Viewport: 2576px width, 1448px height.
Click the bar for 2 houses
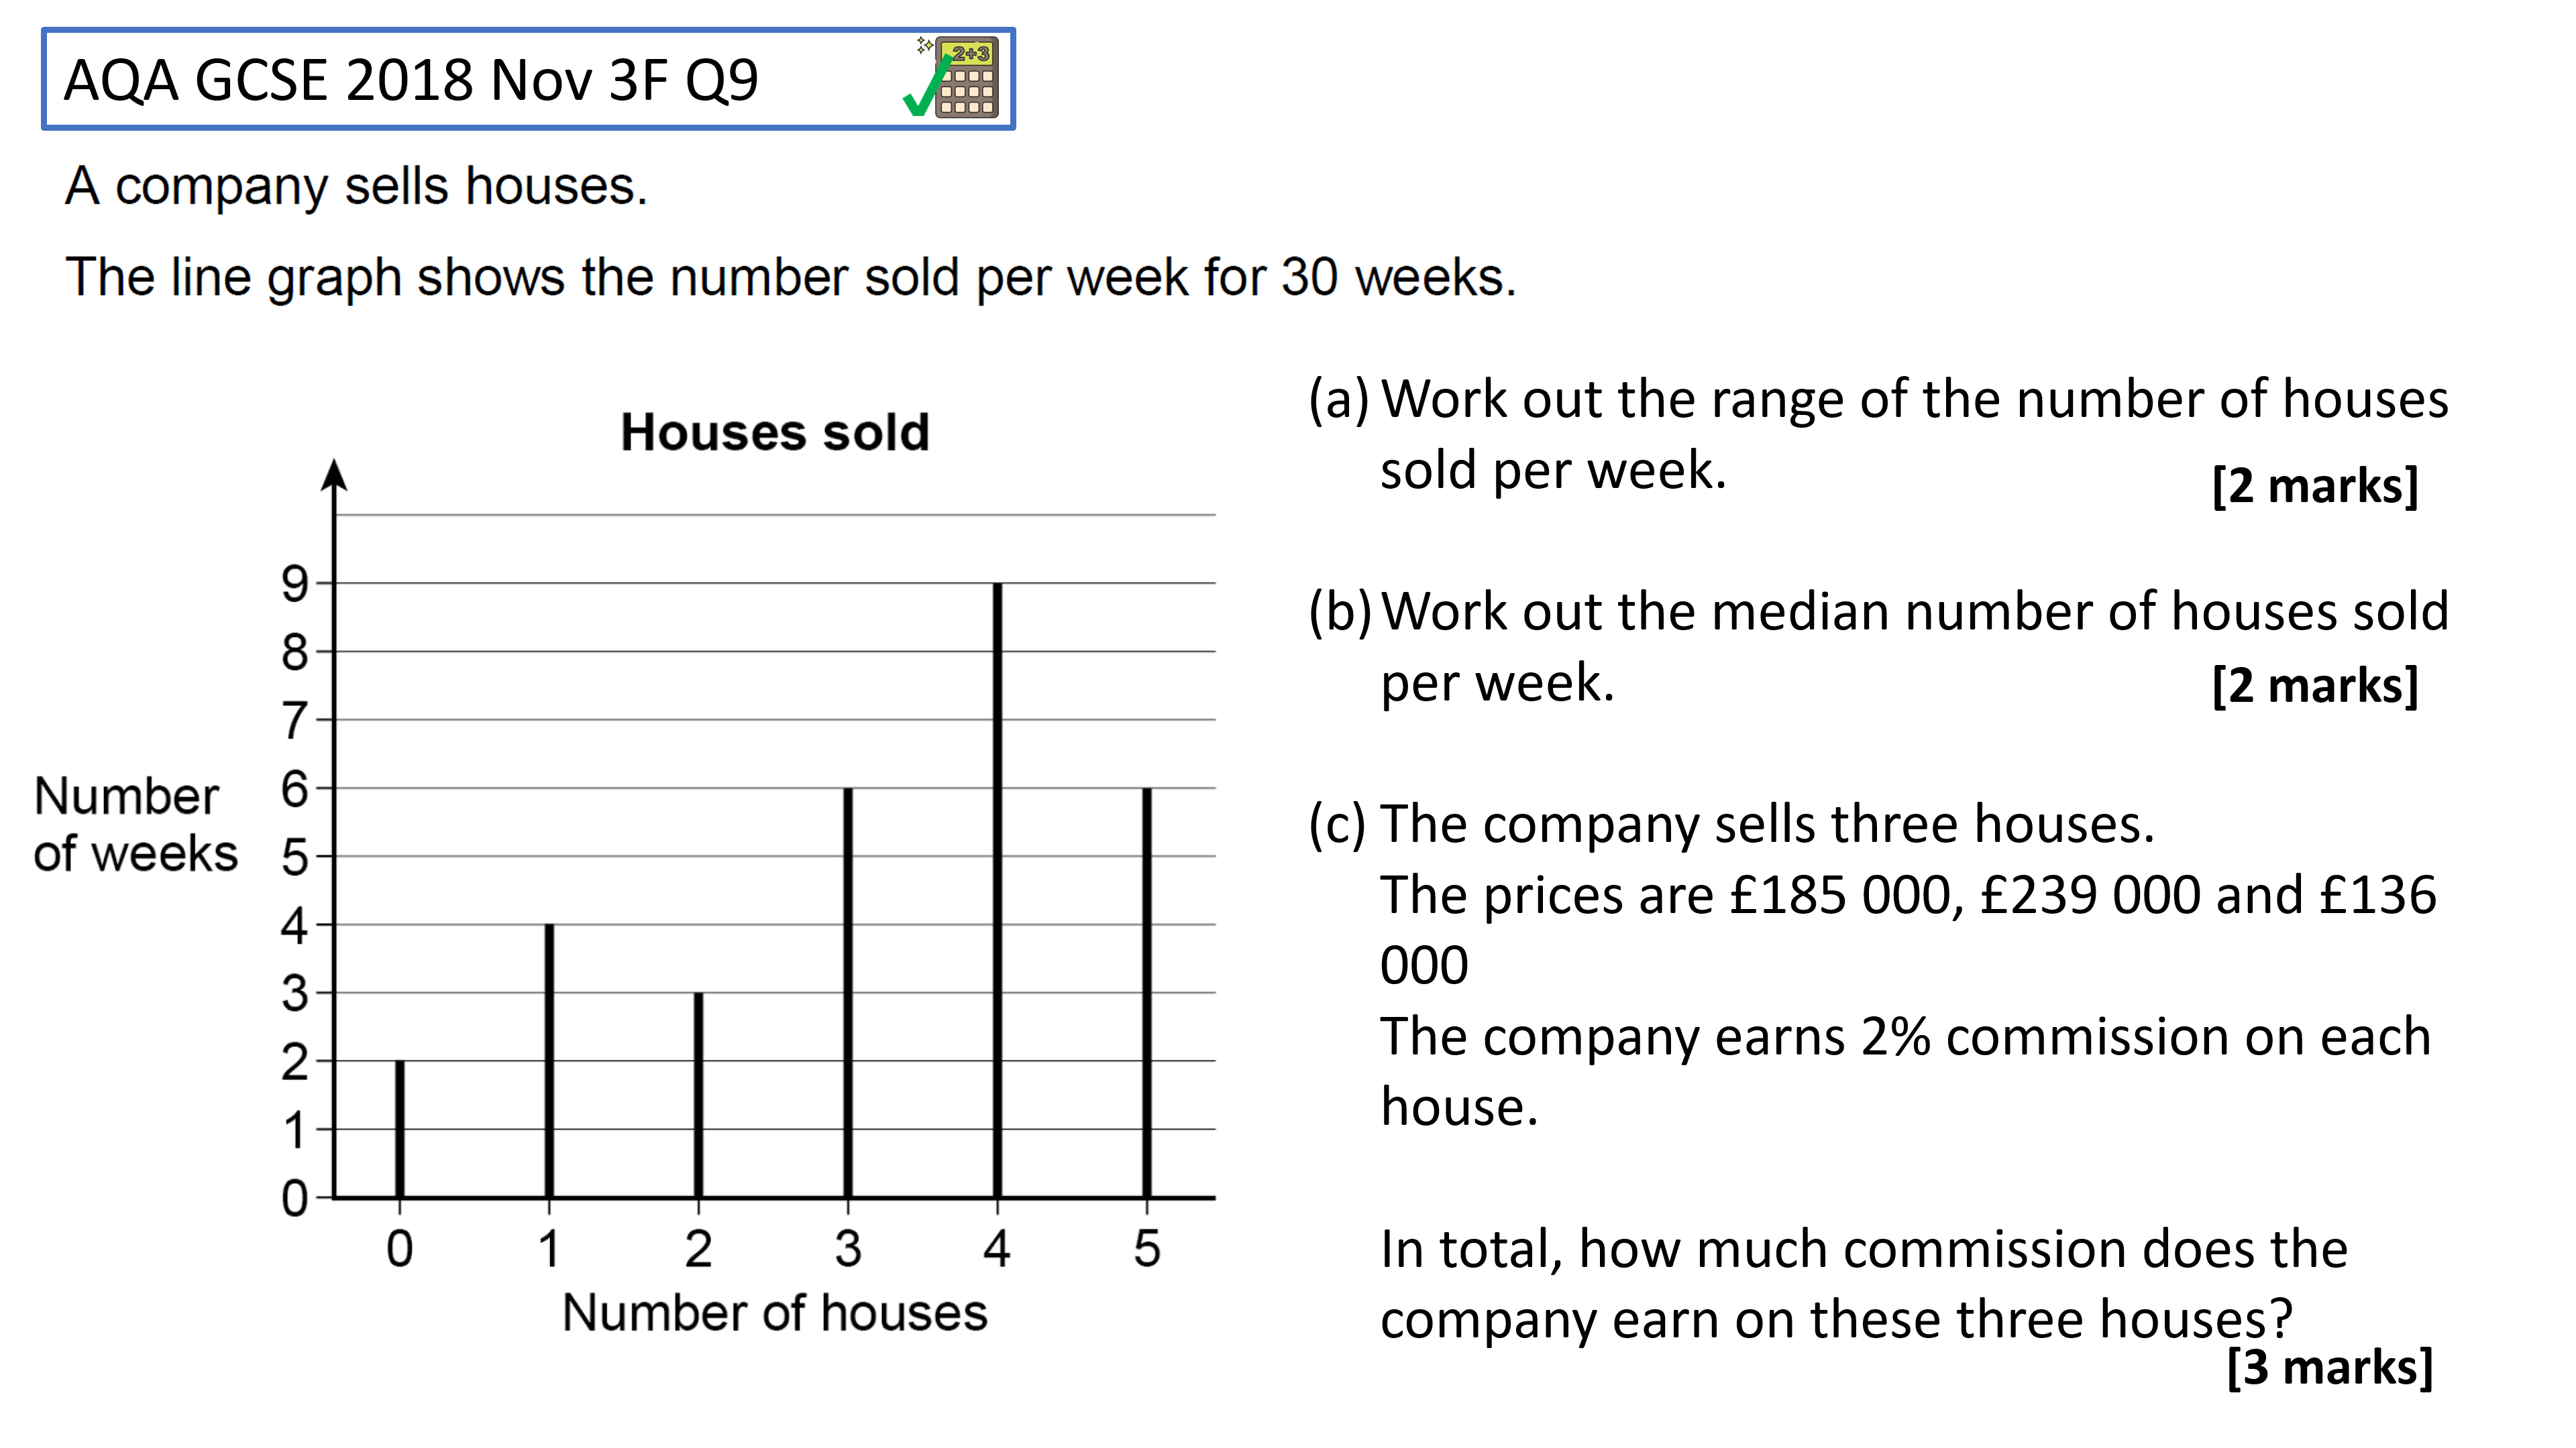click(698, 1094)
